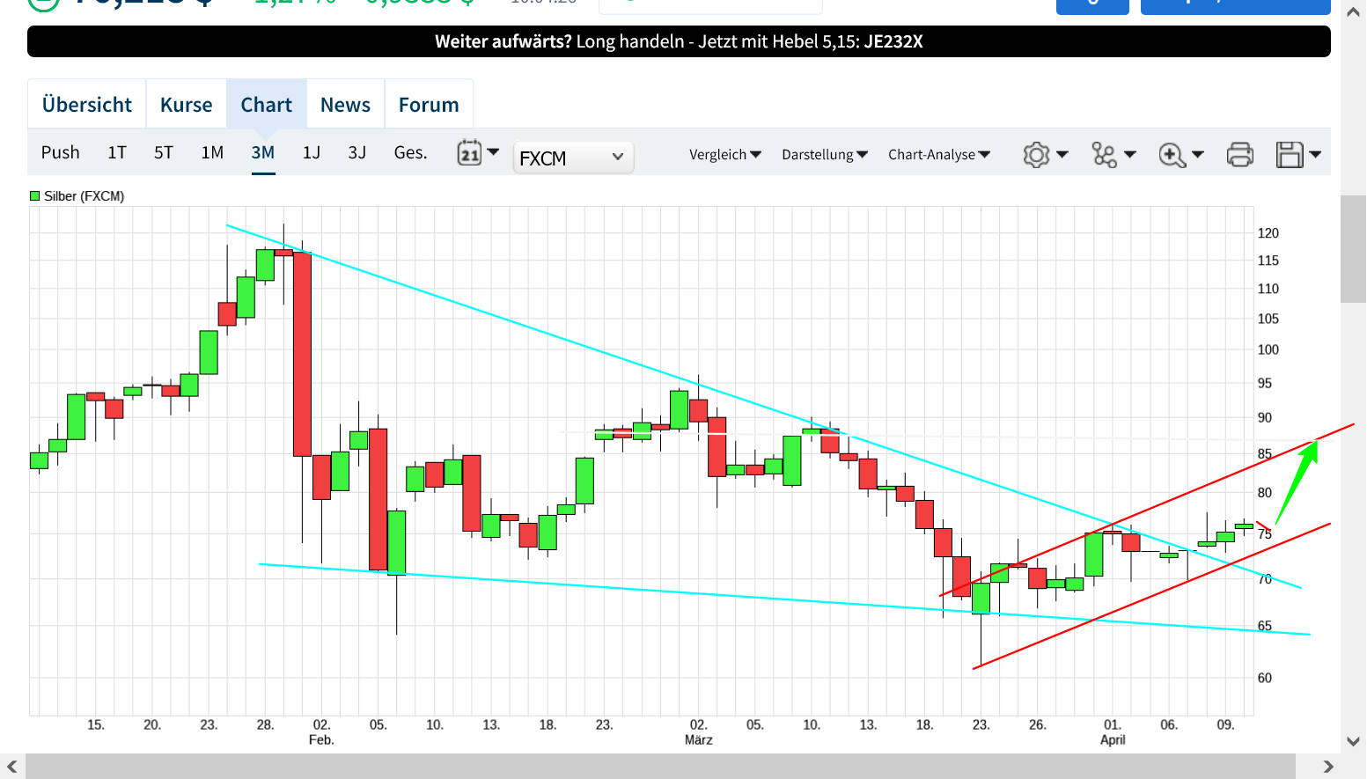Click the Silber (FXCM) green legend swatch
The width and height of the screenshot is (1367, 779).
point(35,196)
